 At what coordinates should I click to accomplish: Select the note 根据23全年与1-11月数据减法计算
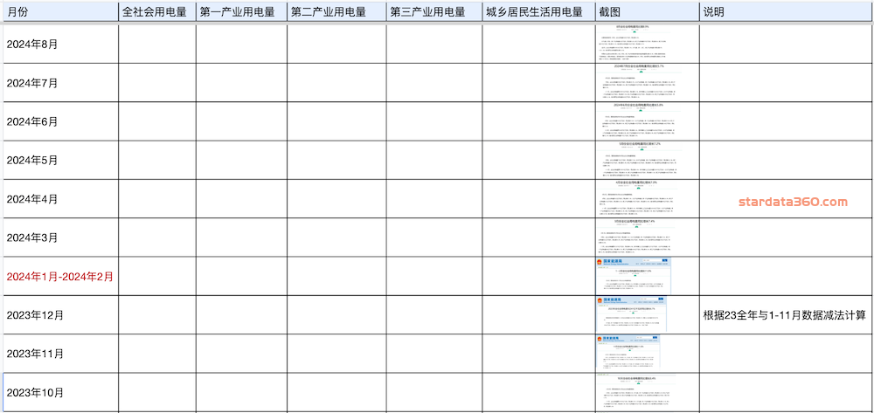784,315
